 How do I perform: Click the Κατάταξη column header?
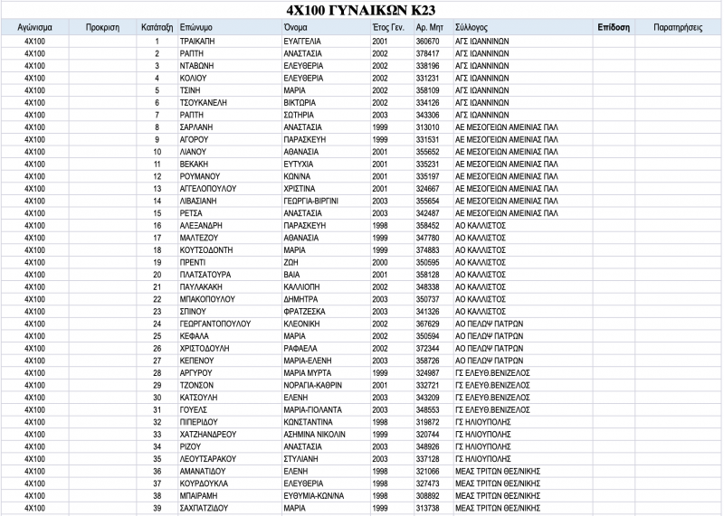(157, 27)
